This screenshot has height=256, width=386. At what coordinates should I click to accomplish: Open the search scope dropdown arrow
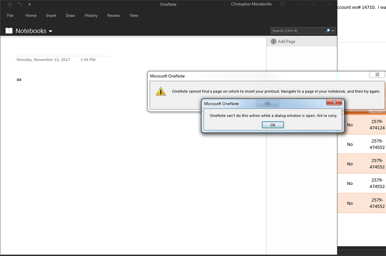333,31
